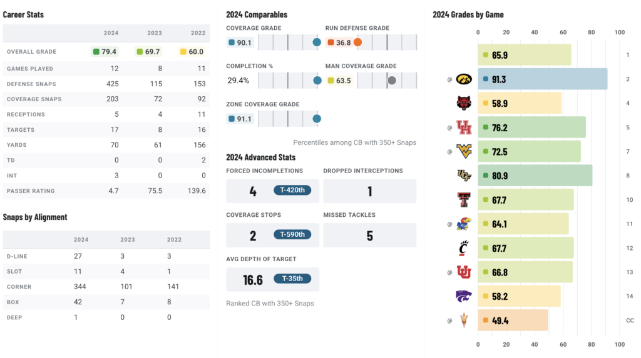The image size is (641, 358).
Task: Click the Kansas State Wildcats logo
Action: coord(464,296)
